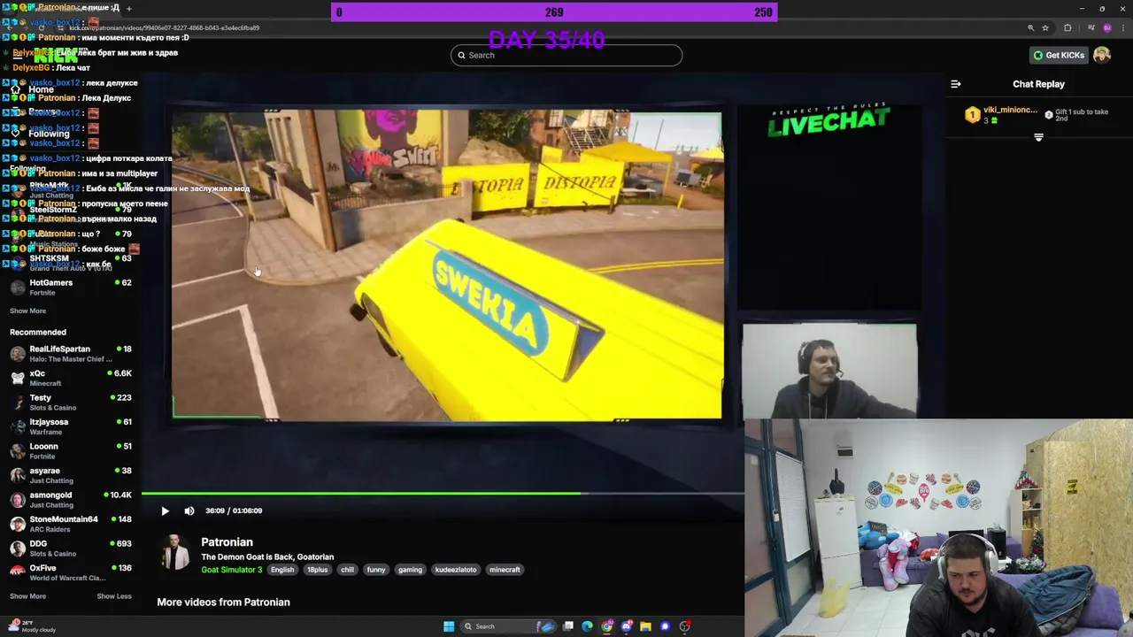Launch Microsoft Edge from taskbar
The image size is (1133, 637).
pos(587,626)
